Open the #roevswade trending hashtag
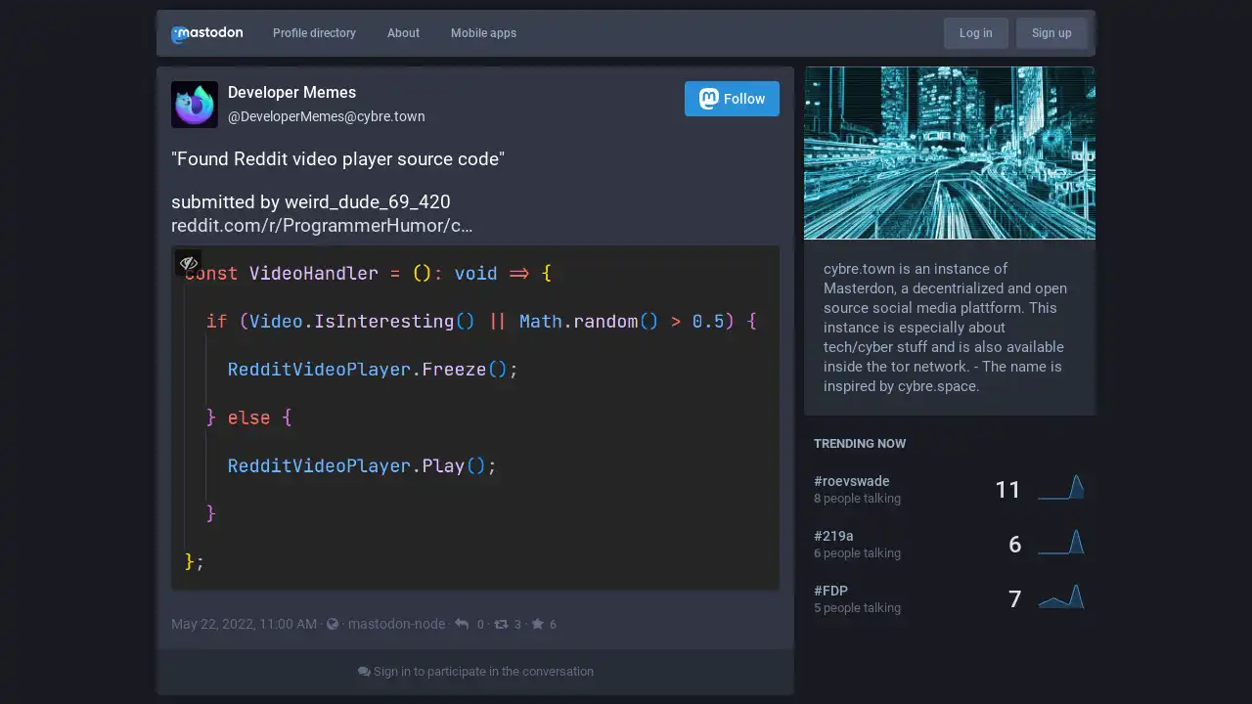Screen dimensions: 1252x704 (852, 481)
